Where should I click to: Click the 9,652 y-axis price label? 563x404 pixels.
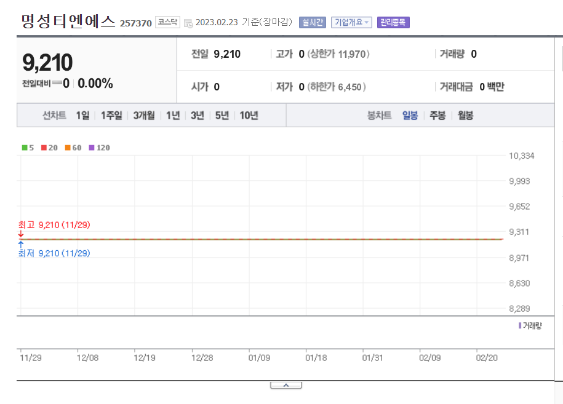(519, 207)
